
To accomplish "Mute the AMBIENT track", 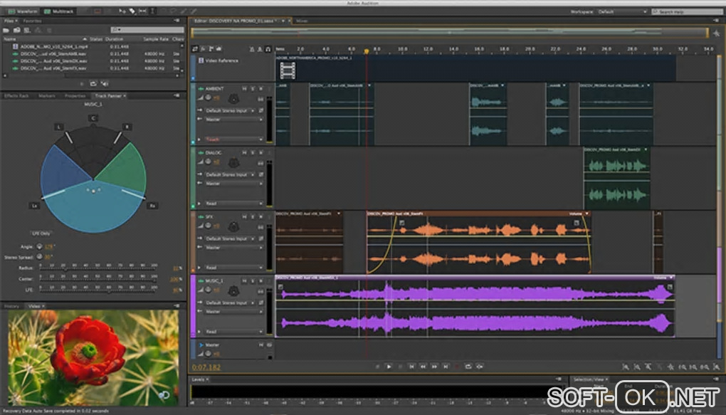I will point(244,89).
